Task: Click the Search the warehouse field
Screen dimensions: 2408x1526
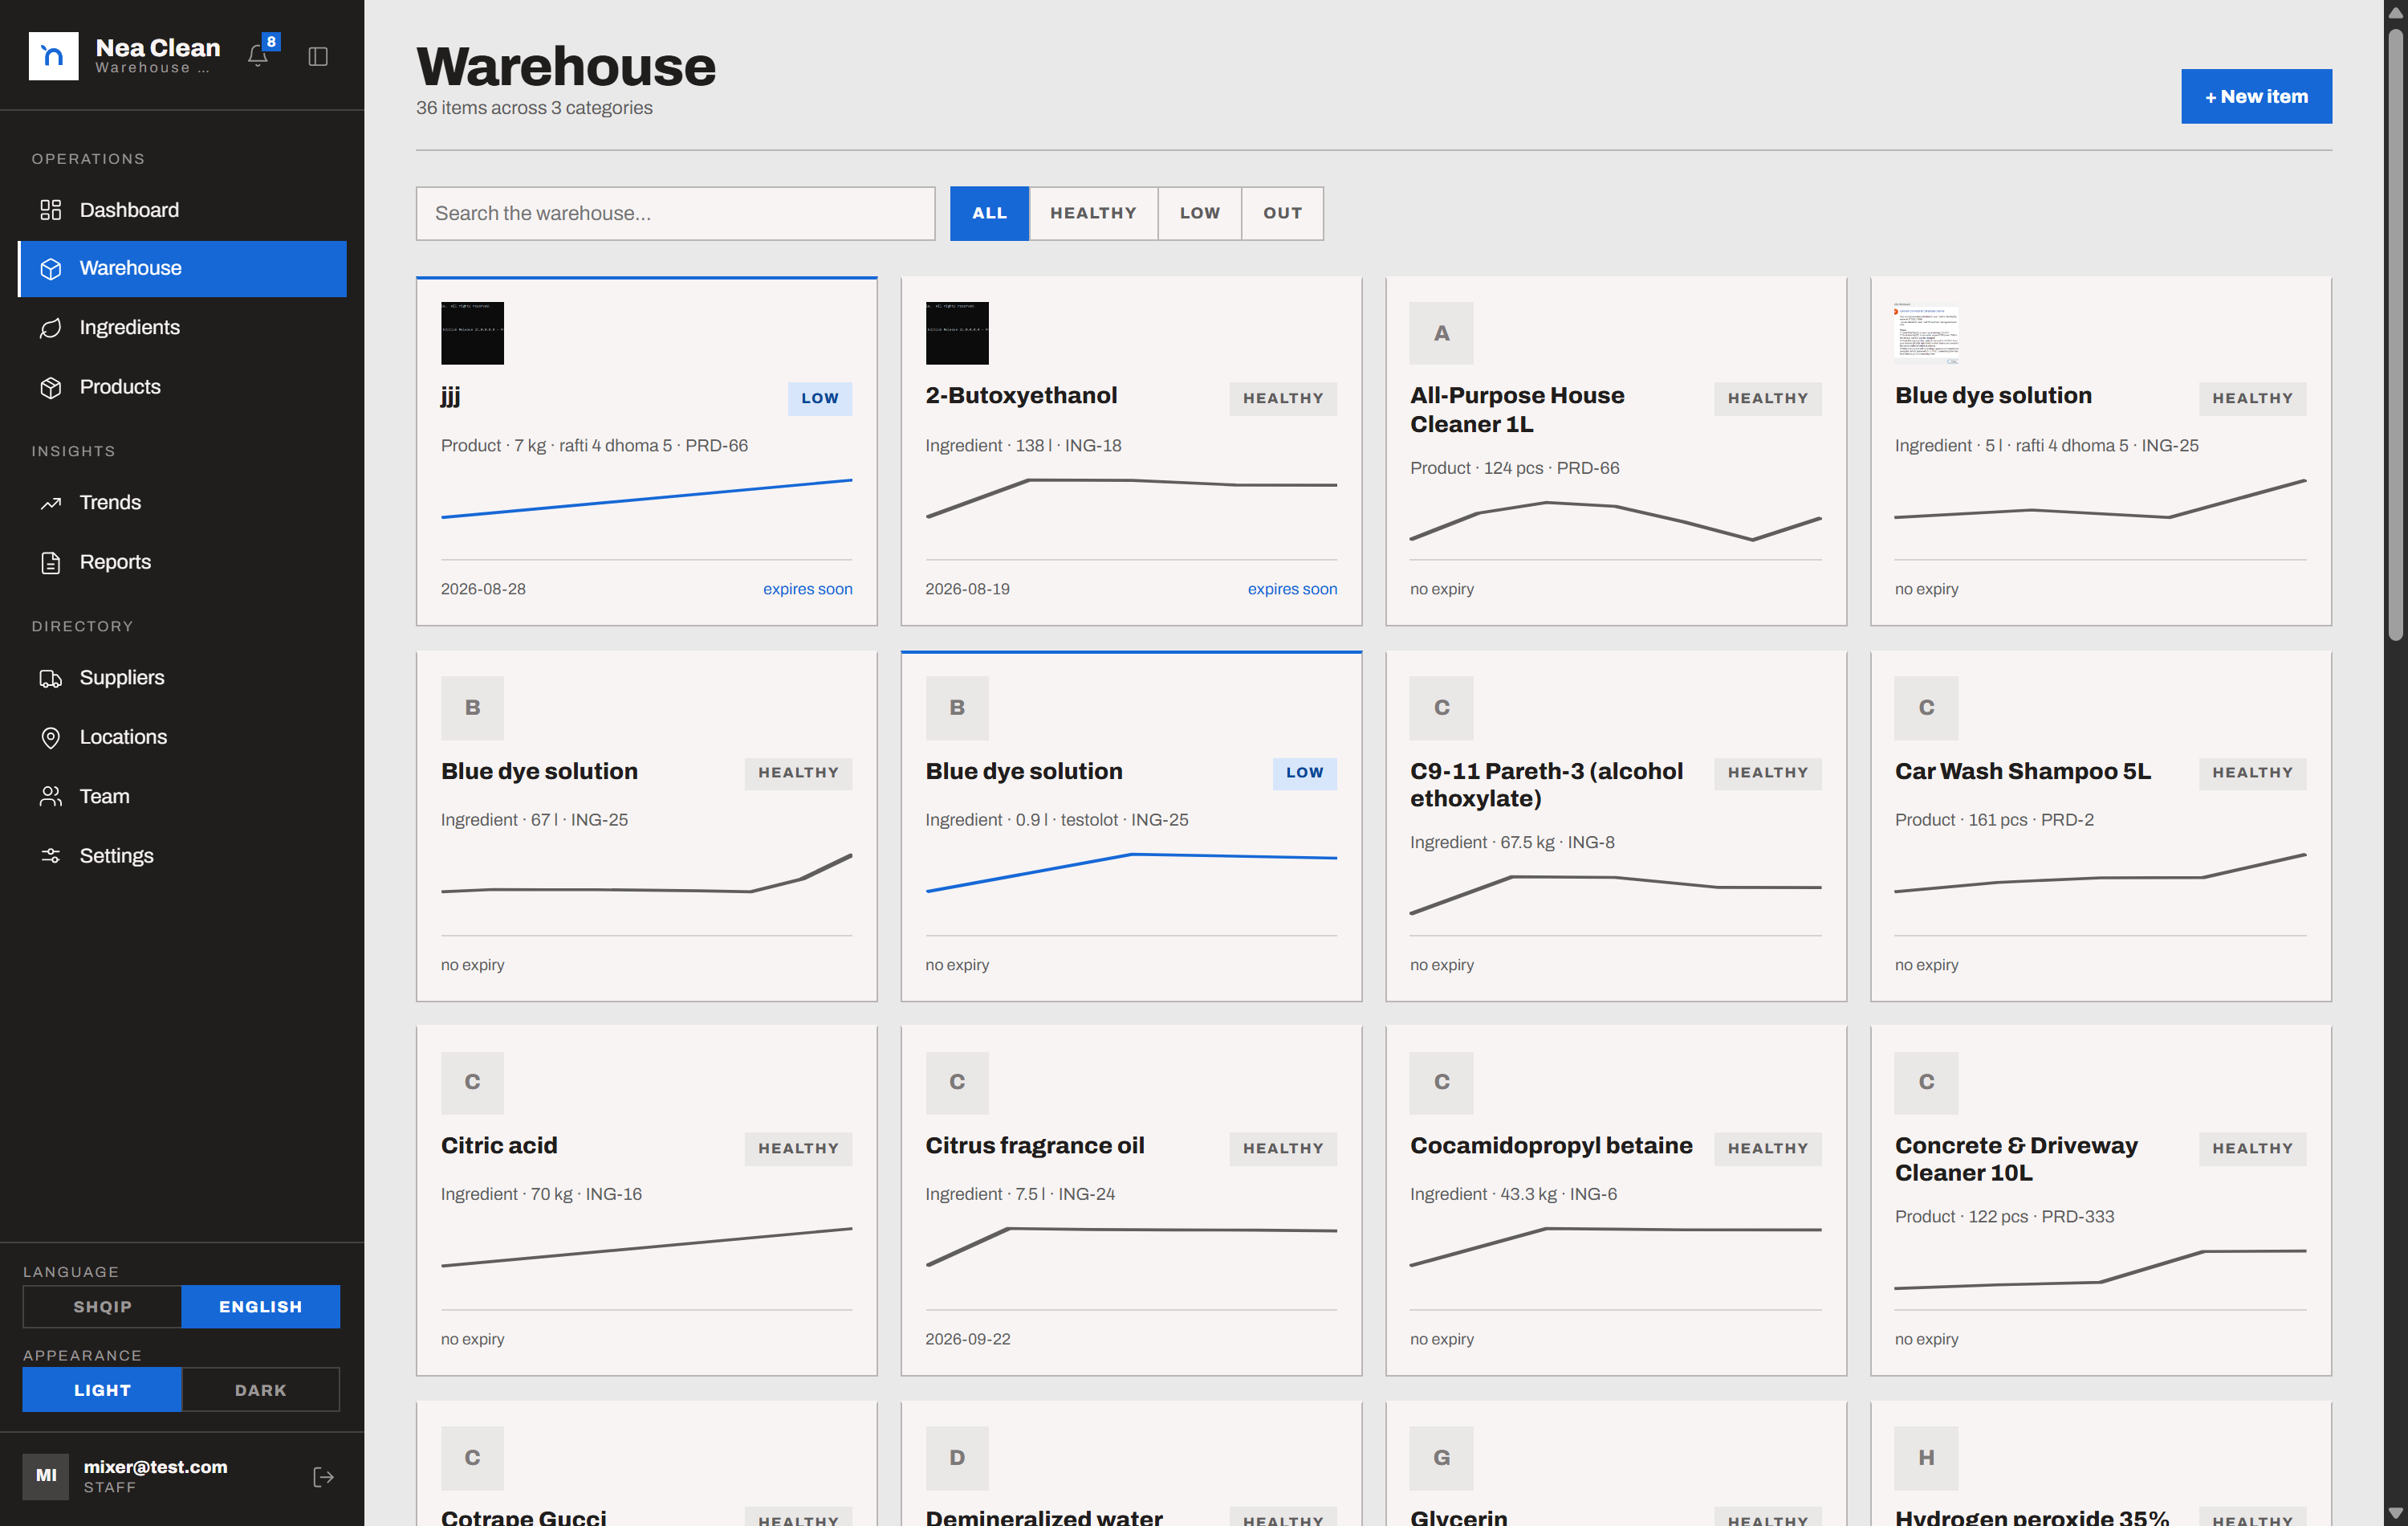Action: point(675,213)
